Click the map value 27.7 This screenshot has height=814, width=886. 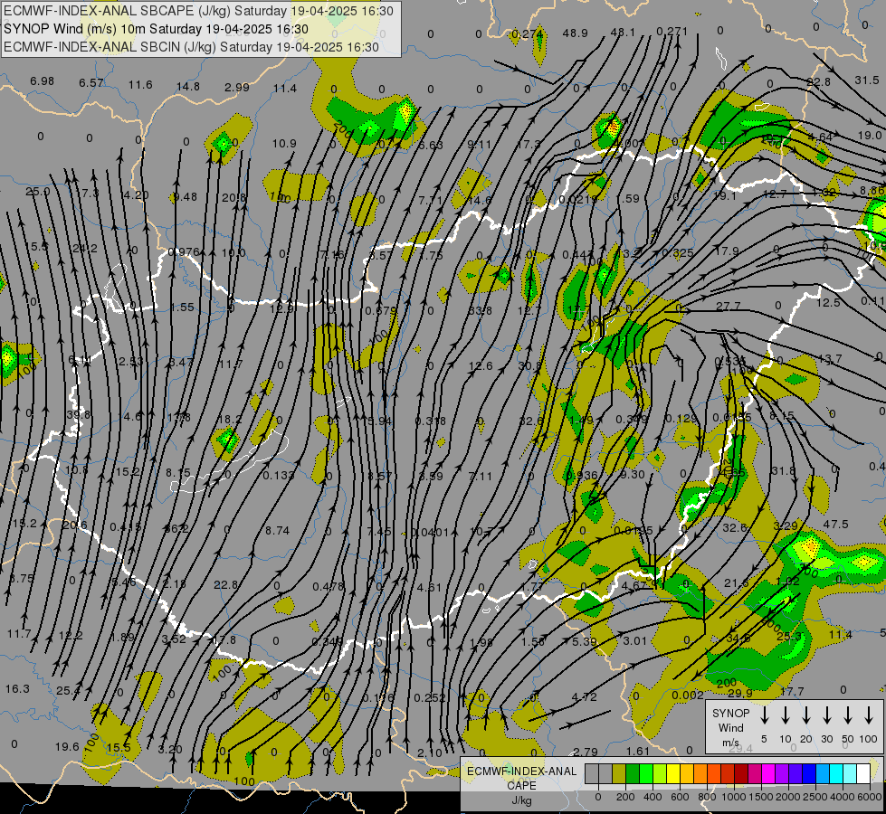729,307
